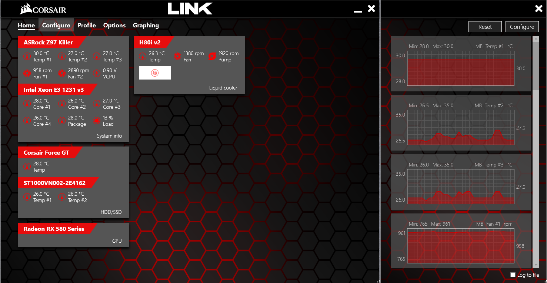The image size is (547, 283).
Task: Click the Liquid cooler label
Action: pyautogui.click(x=223, y=88)
